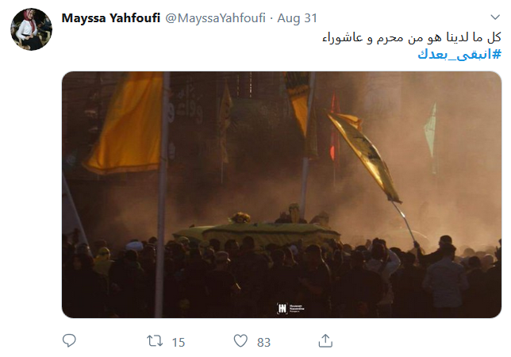Like the tweet with the heart icon
Image resolution: width=511 pixels, height=357 pixels.
240,341
